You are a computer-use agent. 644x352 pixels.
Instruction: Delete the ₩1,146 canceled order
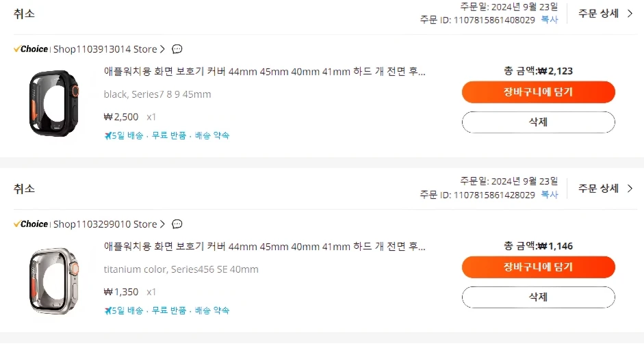click(539, 297)
